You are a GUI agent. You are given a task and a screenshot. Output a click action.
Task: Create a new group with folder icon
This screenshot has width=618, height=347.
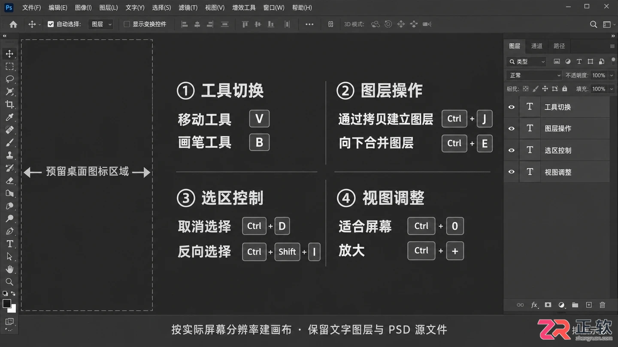coord(575,305)
